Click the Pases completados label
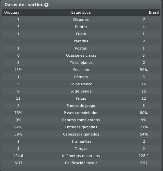Screen dimensions: 163x171 point(81,113)
